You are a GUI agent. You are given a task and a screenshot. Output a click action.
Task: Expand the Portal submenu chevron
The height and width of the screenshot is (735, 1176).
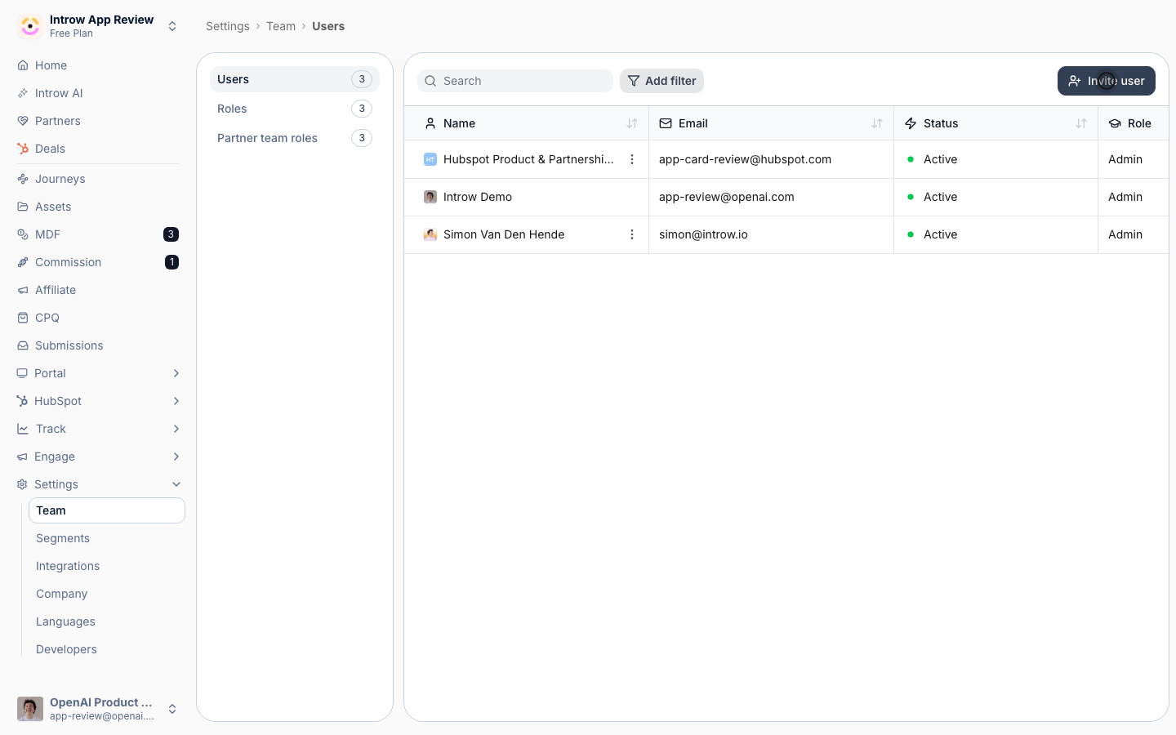click(x=176, y=373)
